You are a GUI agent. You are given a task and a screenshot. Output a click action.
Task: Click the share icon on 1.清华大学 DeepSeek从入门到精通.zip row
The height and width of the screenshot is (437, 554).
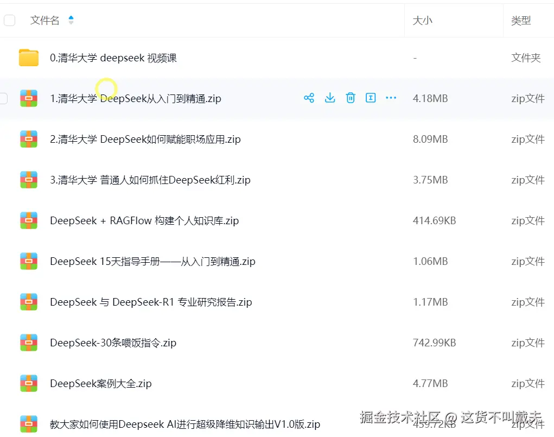point(309,98)
